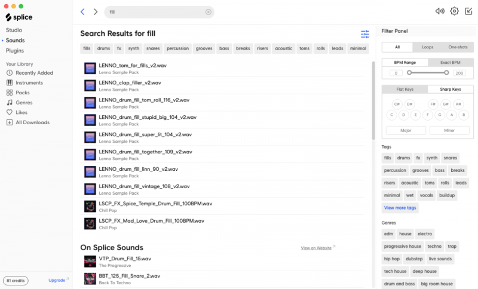Open the Sounds section
The image size is (478, 289).
pos(15,40)
